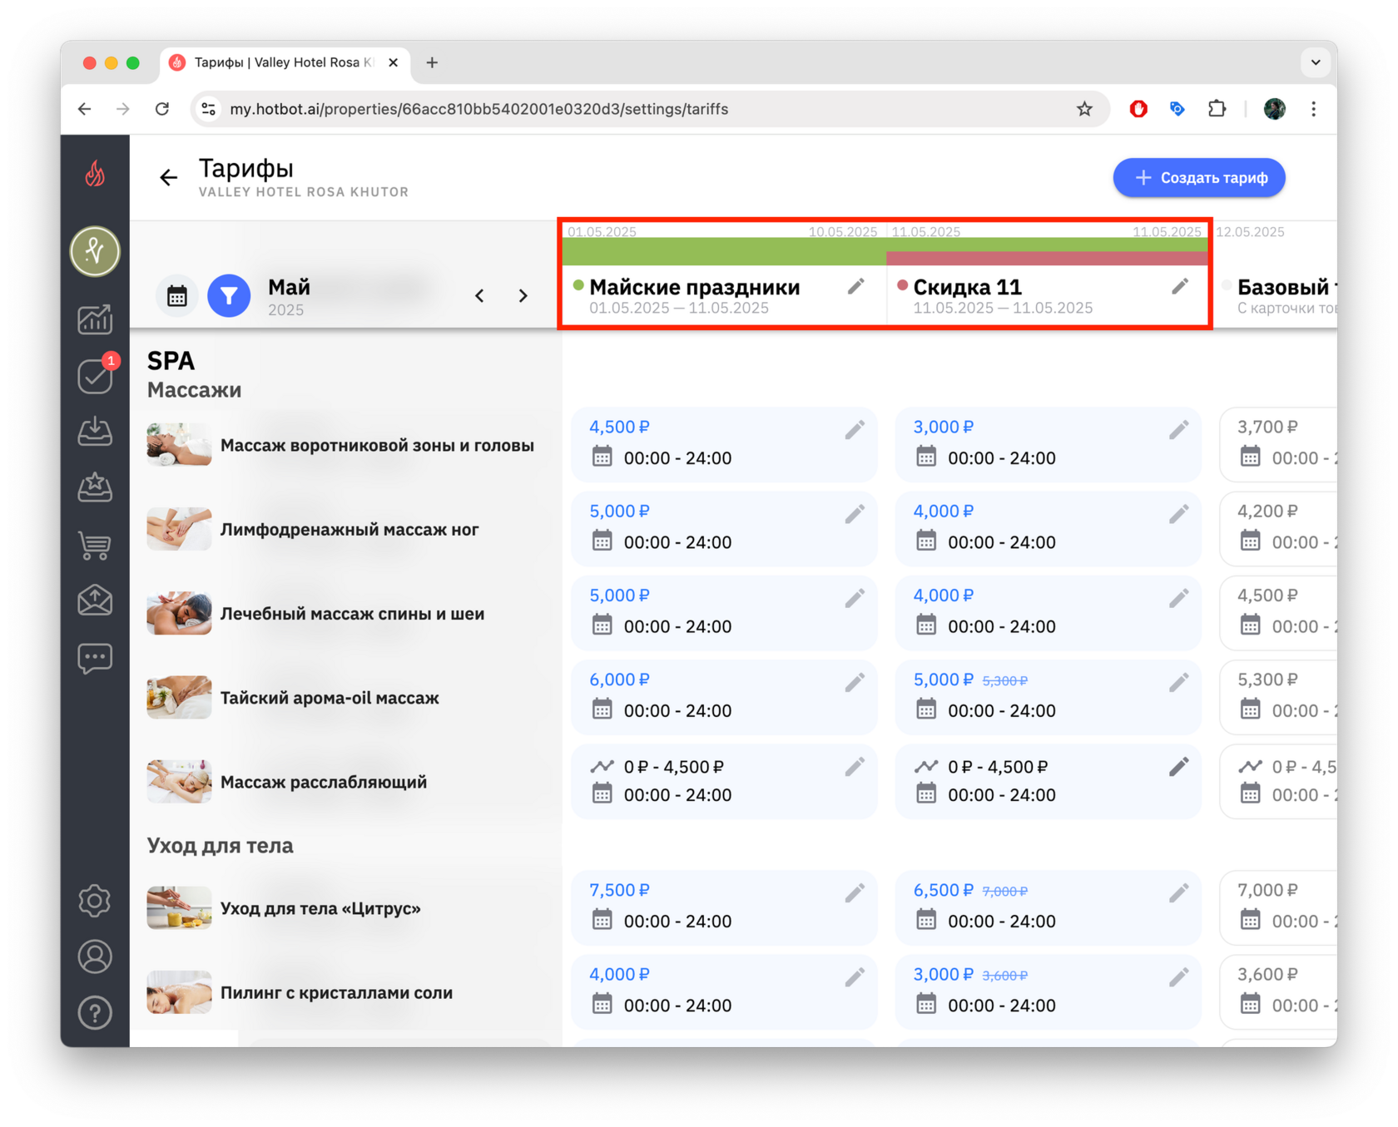Select service Пилинг с кристаллами соли

[336, 992]
